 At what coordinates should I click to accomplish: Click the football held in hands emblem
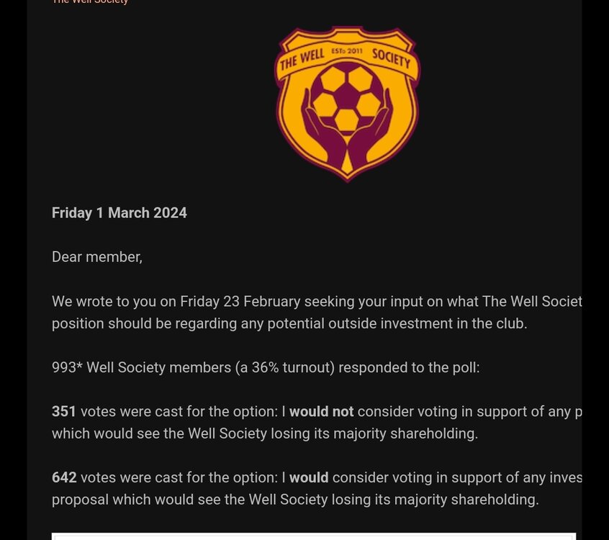(x=347, y=100)
